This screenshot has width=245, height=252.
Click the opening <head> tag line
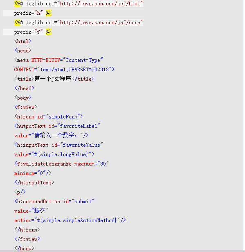(23, 51)
